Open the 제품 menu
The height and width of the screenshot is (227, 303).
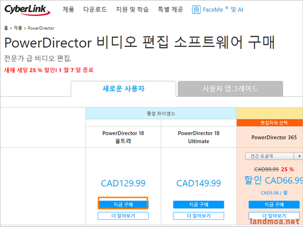[68, 9]
